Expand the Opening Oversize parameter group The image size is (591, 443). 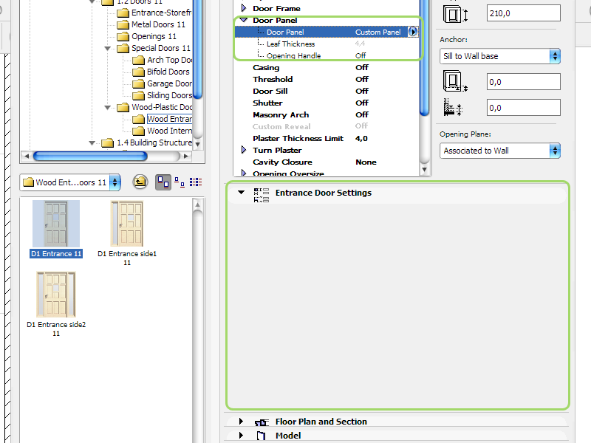click(x=244, y=173)
